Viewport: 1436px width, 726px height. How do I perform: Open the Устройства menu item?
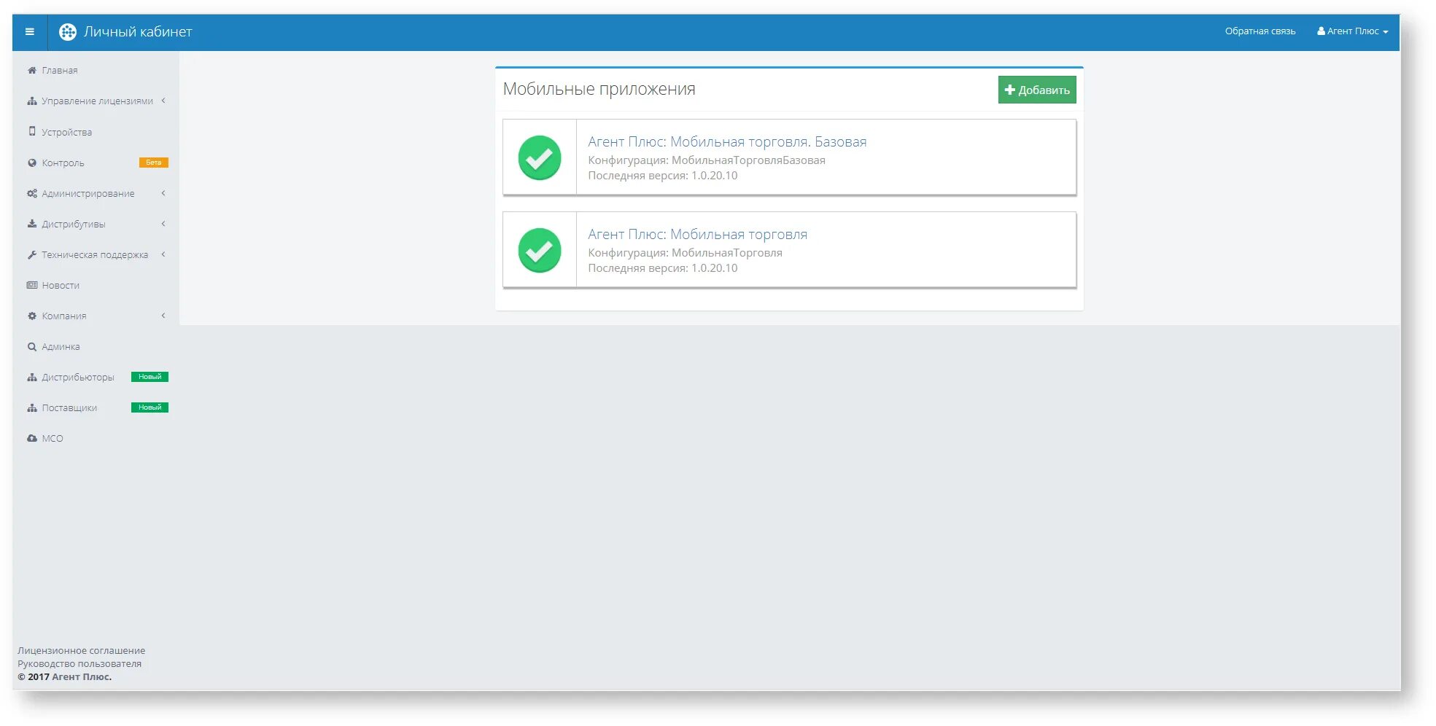[x=66, y=132]
